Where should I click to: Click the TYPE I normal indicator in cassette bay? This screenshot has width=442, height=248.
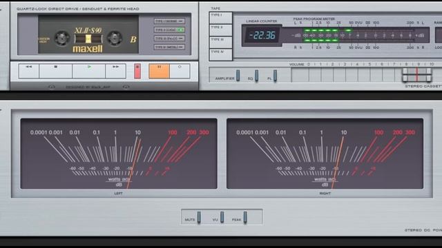pyautogui.click(x=169, y=21)
